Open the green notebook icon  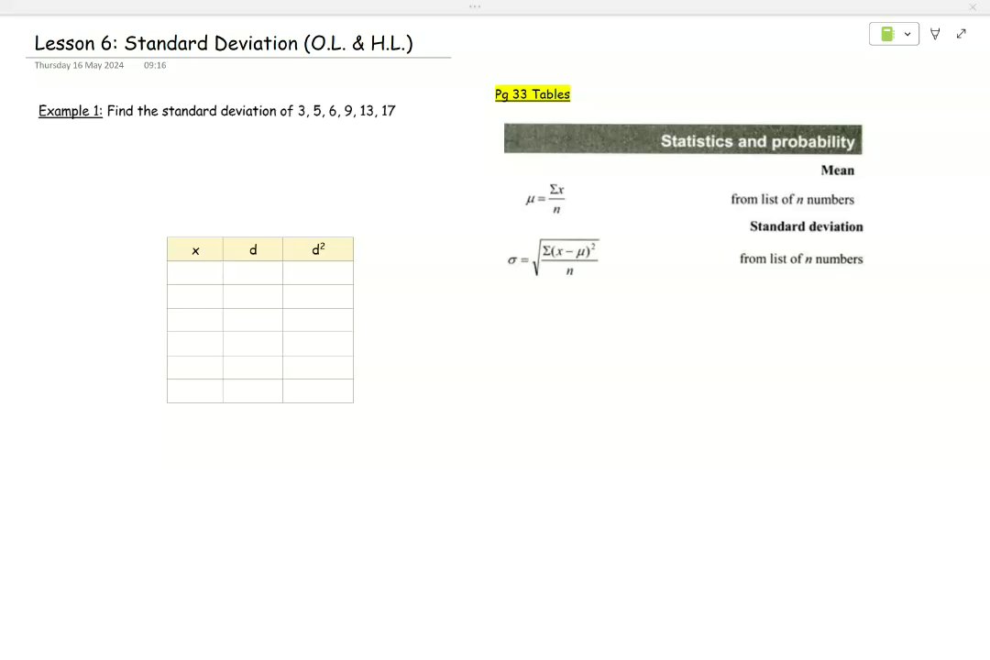887,34
